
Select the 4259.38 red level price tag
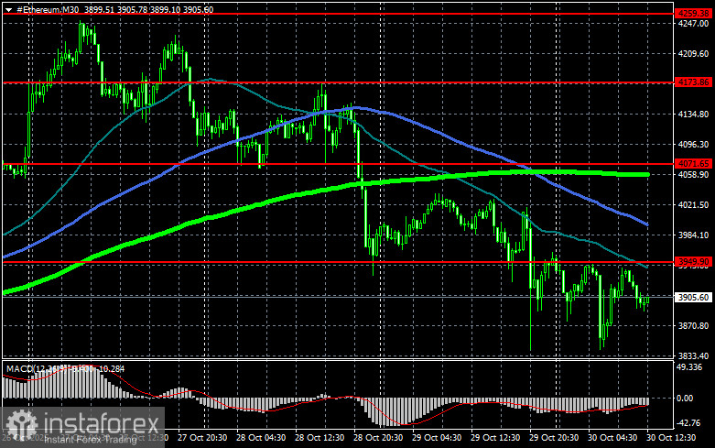pos(693,13)
